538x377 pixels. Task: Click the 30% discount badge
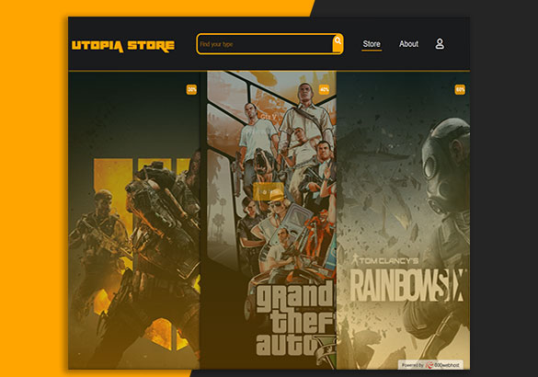pos(191,90)
